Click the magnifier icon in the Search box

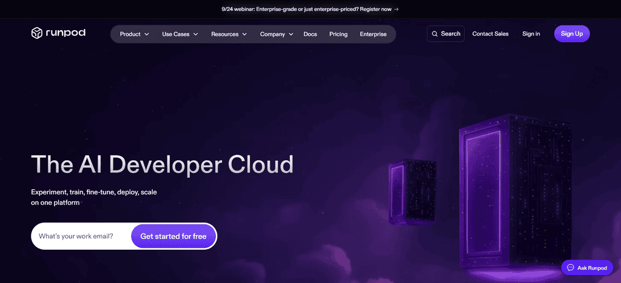tap(435, 34)
